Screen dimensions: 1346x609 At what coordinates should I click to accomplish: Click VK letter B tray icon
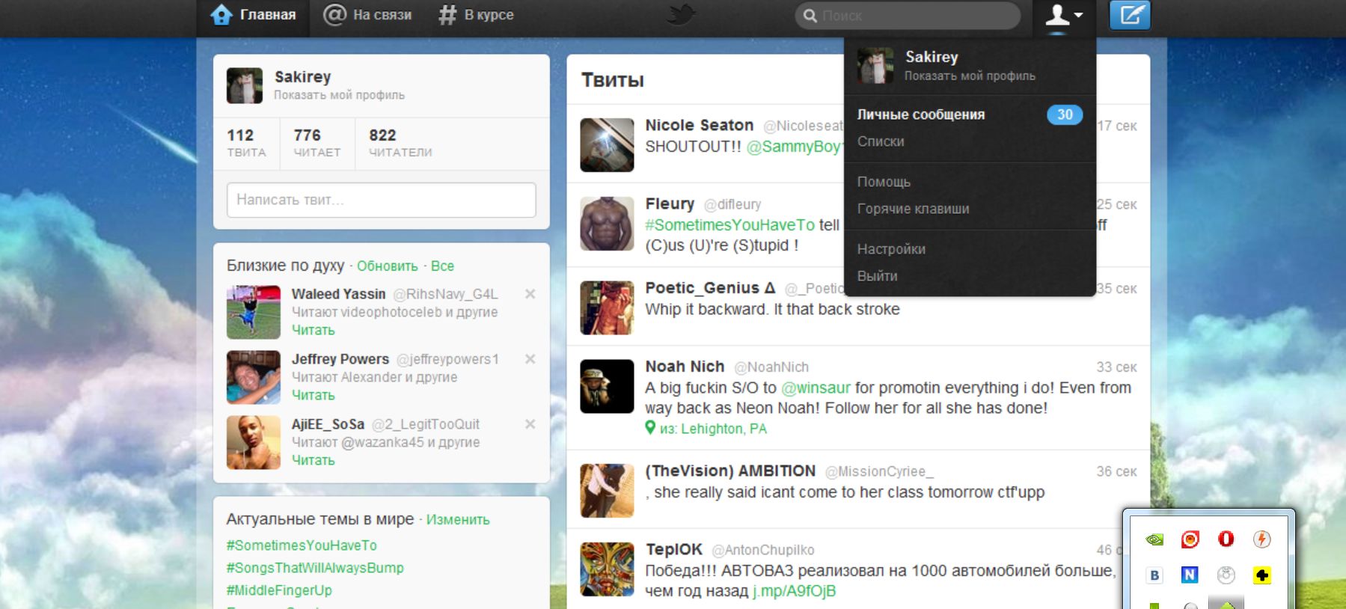1154,575
